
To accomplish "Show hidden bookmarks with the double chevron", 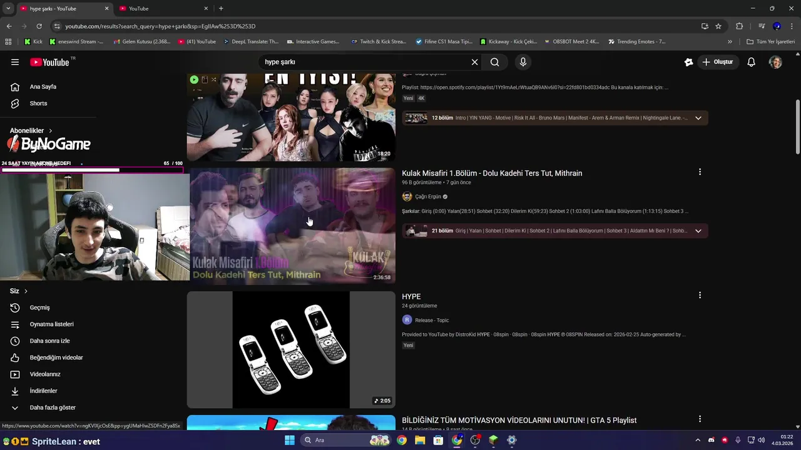I will (730, 42).
